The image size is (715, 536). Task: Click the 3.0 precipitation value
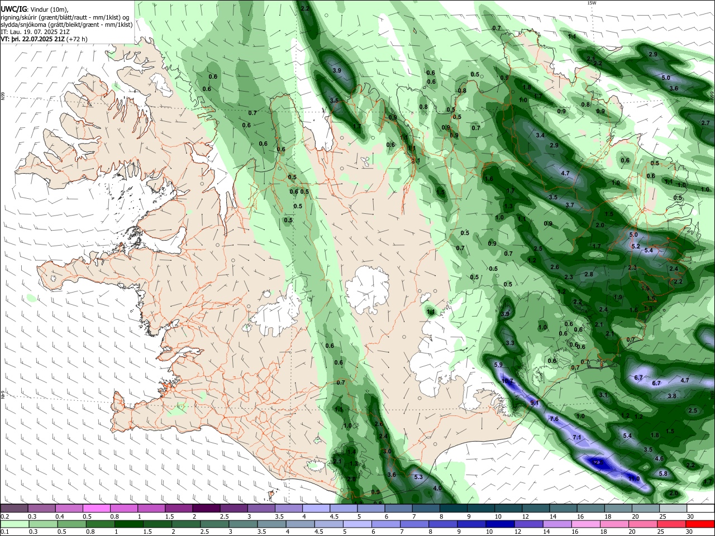(387, 451)
